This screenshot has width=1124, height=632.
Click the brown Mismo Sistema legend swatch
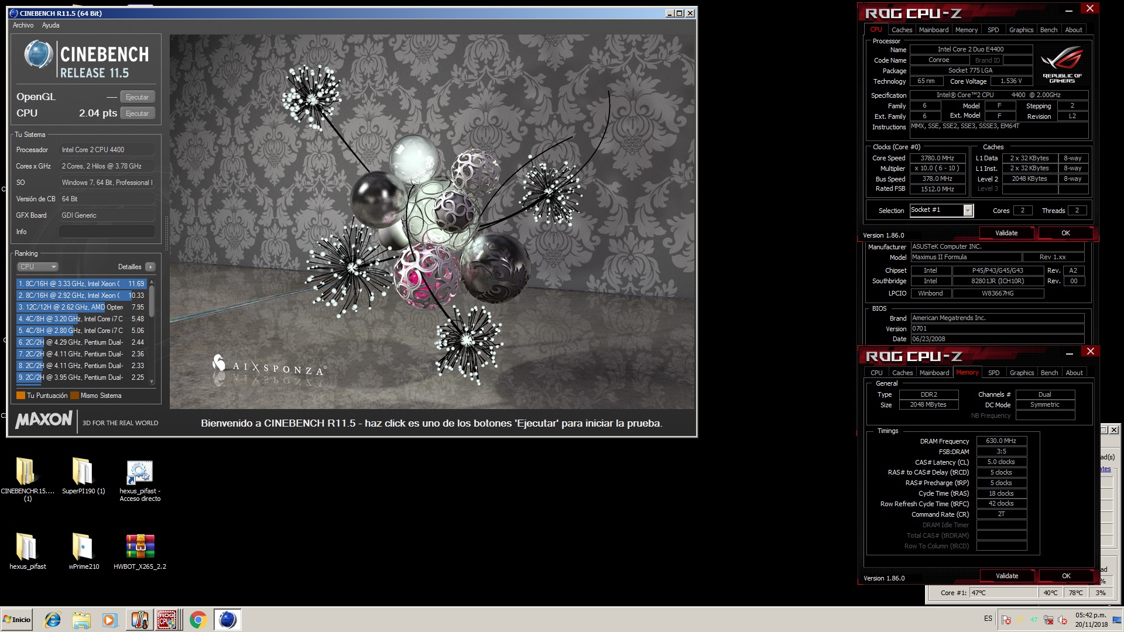74,396
